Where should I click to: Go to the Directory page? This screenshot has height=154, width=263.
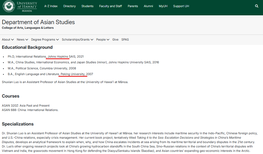[x=69, y=6]
